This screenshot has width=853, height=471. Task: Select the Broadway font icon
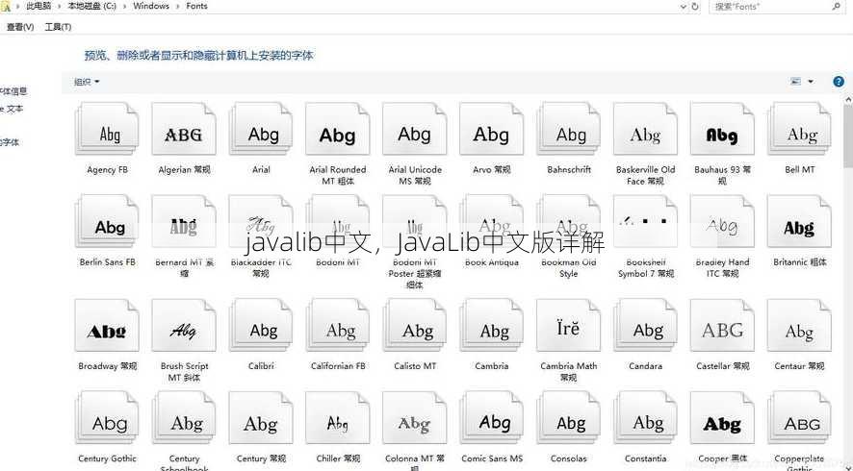click(107, 326)
